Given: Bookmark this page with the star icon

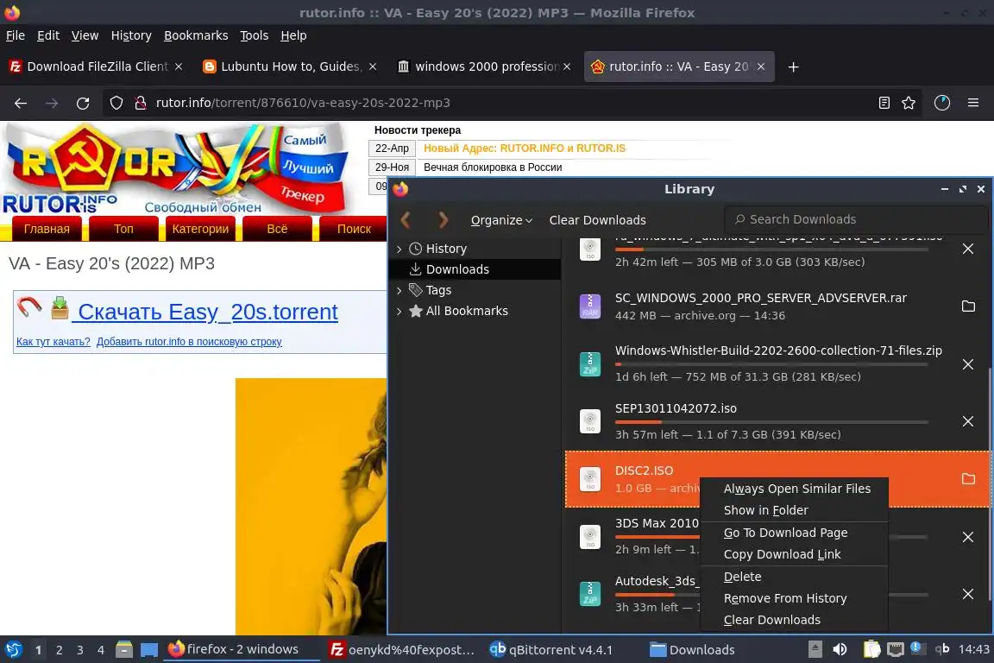Looking at the screenshot, I should [x=909, y=103].
